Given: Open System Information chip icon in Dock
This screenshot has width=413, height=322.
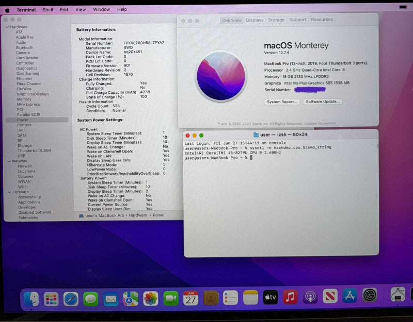Looking at the screenshot, I should pos(398,295).
